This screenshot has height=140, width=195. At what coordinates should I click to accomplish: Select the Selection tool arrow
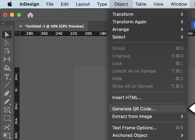(x=7, y=34)
